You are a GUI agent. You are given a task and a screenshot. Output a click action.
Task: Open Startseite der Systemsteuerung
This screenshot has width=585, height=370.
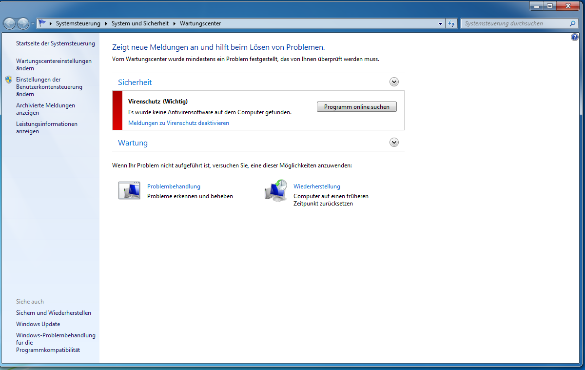(x=56, y=43)
